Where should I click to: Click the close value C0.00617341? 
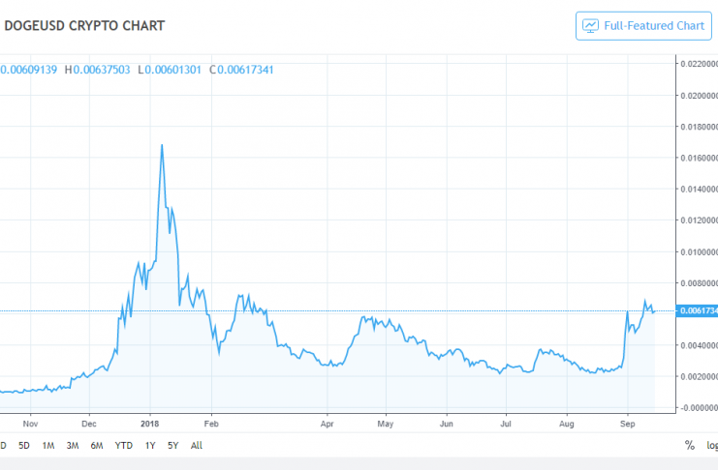pyautogui.click(x=241, y=70)
